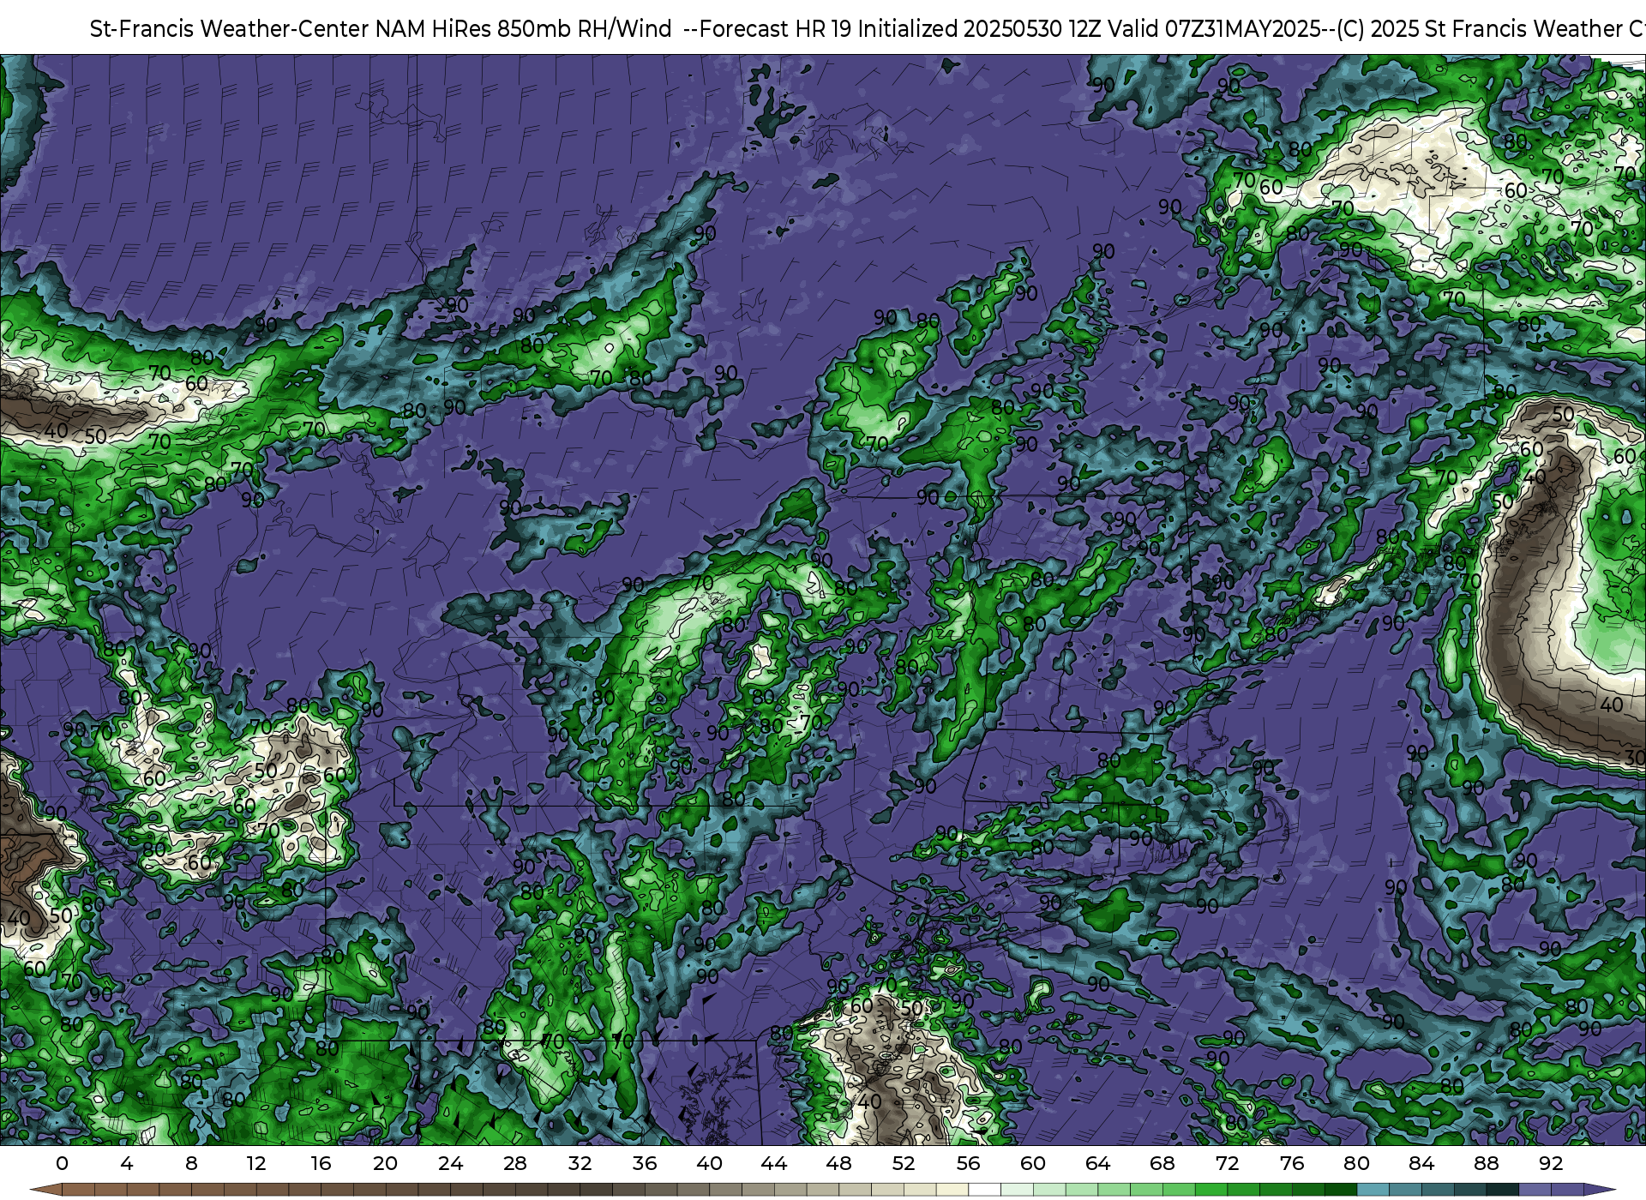Click the "30" contour label on the map
1646x1200 pixels.
click(x=1635, y=758)
